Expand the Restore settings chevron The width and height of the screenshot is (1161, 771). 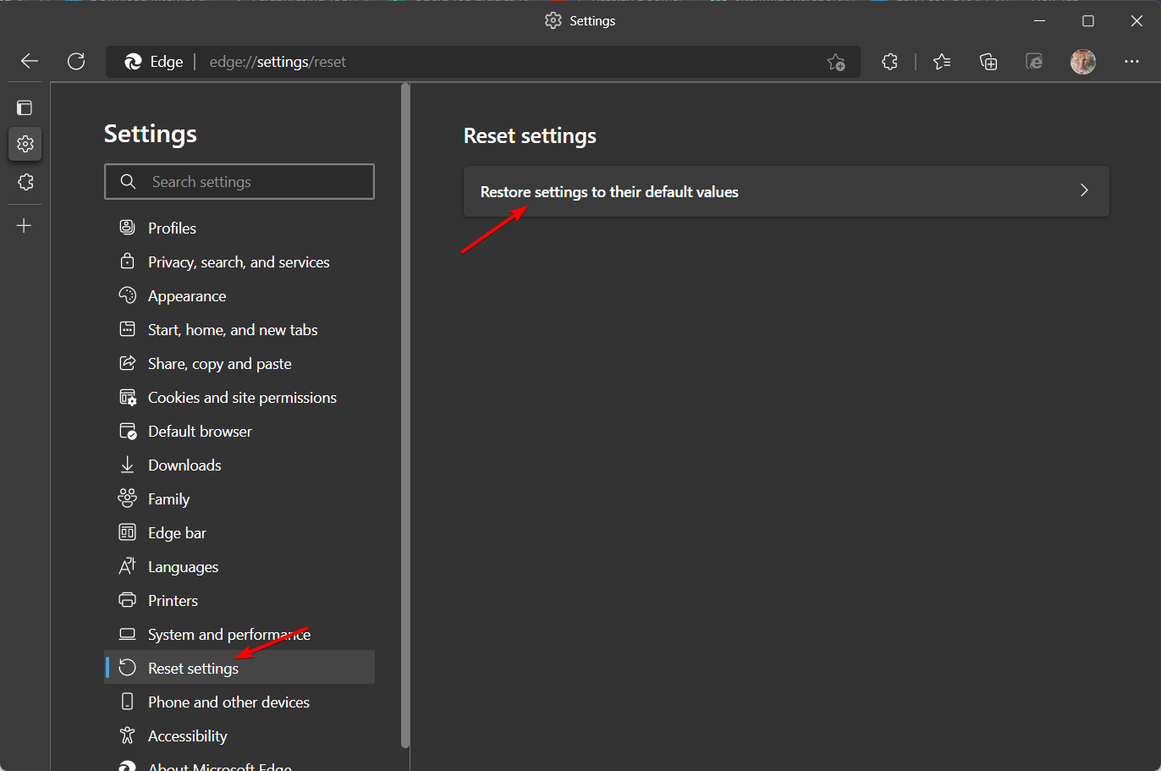pyautogui.click(x=1084, y=190)
